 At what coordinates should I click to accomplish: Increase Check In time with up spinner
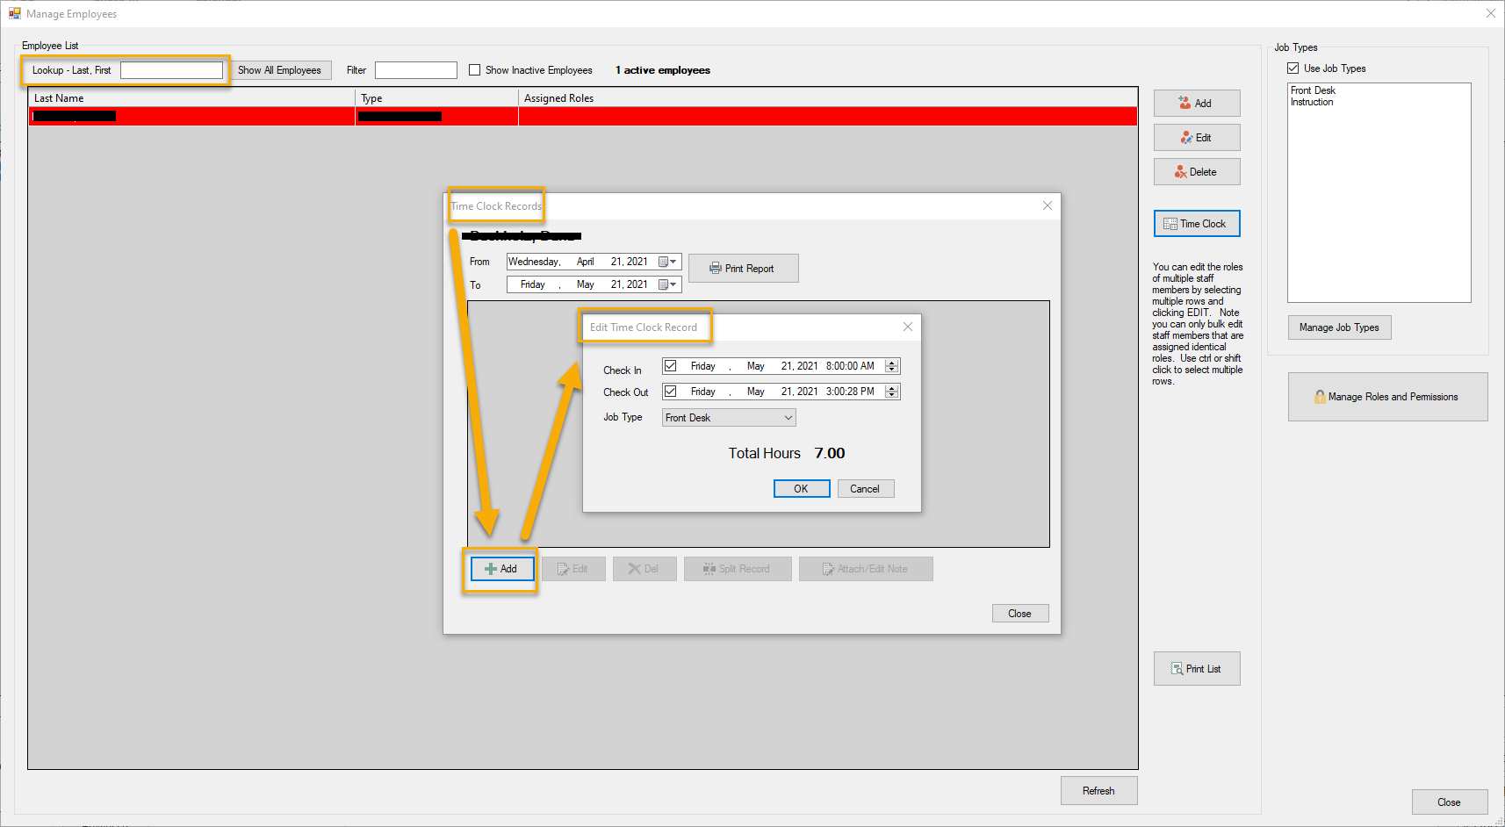click(892, 363)
